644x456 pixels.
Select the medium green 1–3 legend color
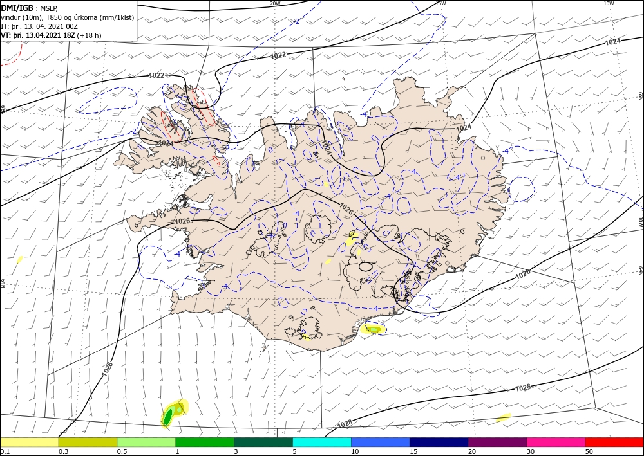pyautogui.click(x=205, y=442)
